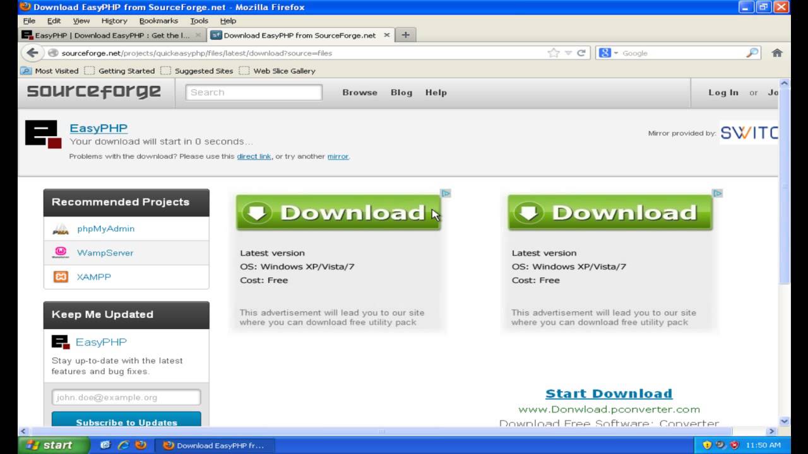Bookmark this page with the star icon
Image resolution: width=808 pixels, height=454 pixels.
pyautogui.click(x=554, y=53)
